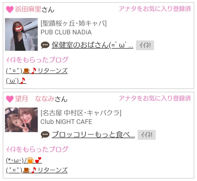197x181 pixels.
Task: Click the coffee cup emoji in the first card's blog list
Action: click(26, 71)
